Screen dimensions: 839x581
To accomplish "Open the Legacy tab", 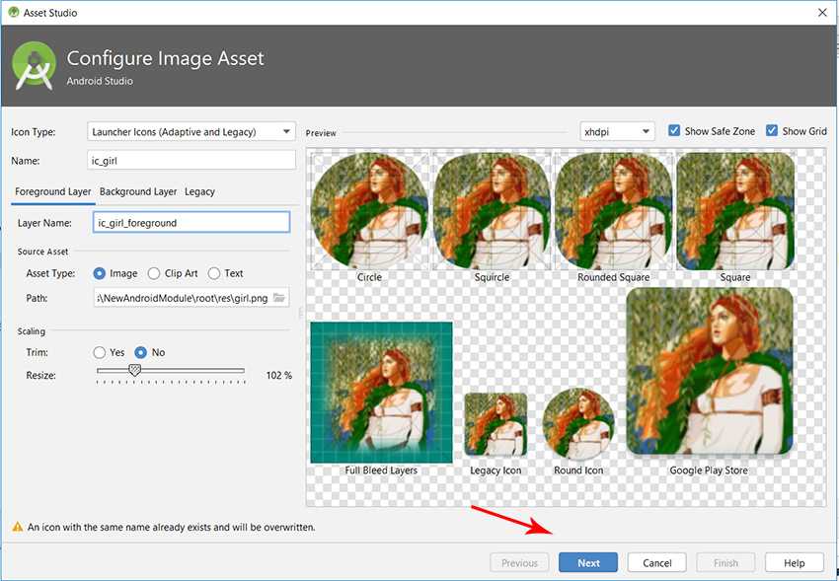I will click(x=199, y=191).
